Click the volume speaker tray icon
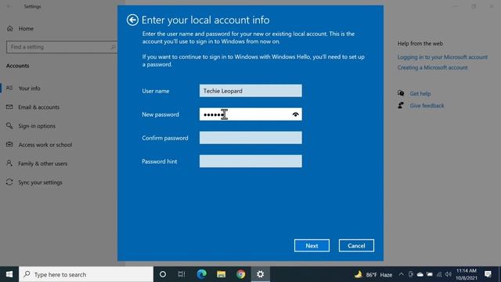Image resolution: width=501 pixels, height=282 pixels. pyautogui.click(x=449, y=274)
